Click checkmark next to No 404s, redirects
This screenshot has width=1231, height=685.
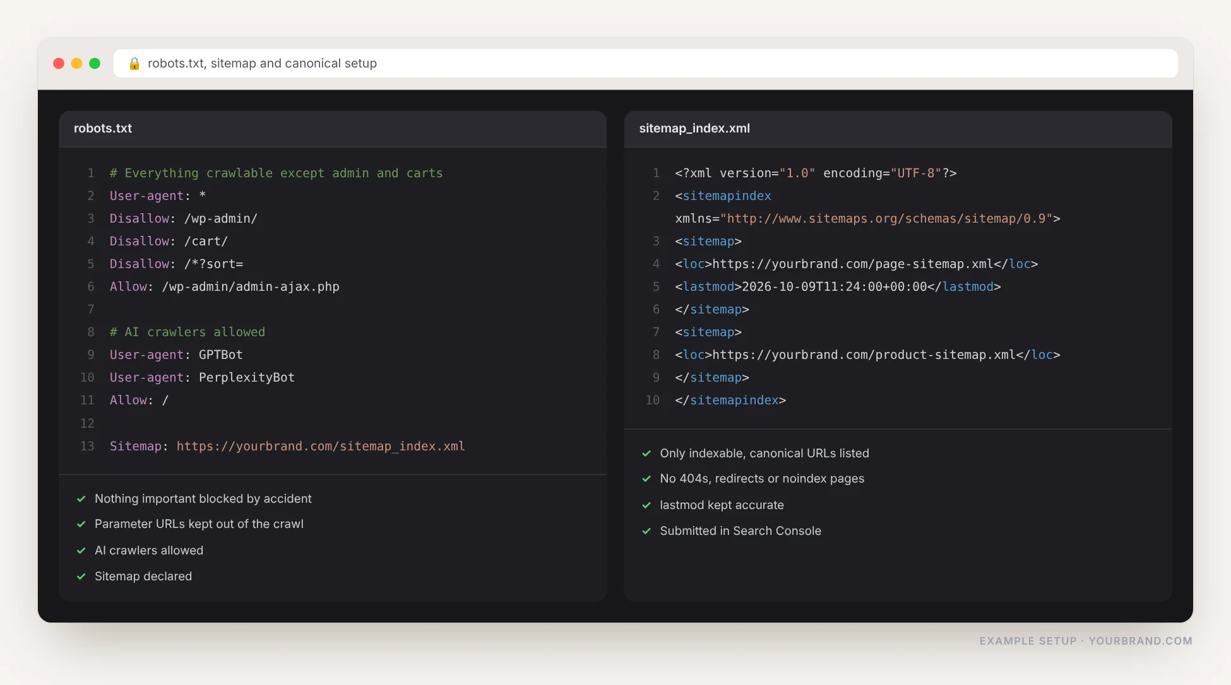646,479
